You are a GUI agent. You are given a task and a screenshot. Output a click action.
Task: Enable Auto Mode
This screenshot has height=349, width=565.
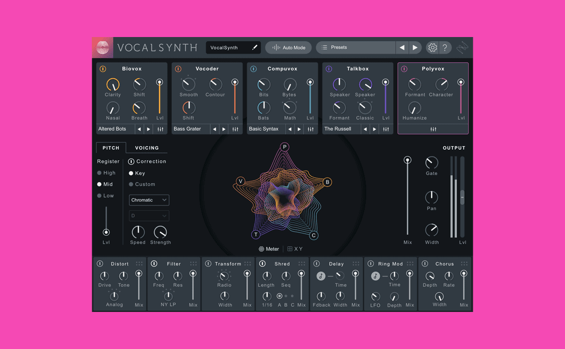[288, 47]
